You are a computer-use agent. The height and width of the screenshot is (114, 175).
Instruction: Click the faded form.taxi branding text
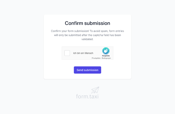coord(87,96)
